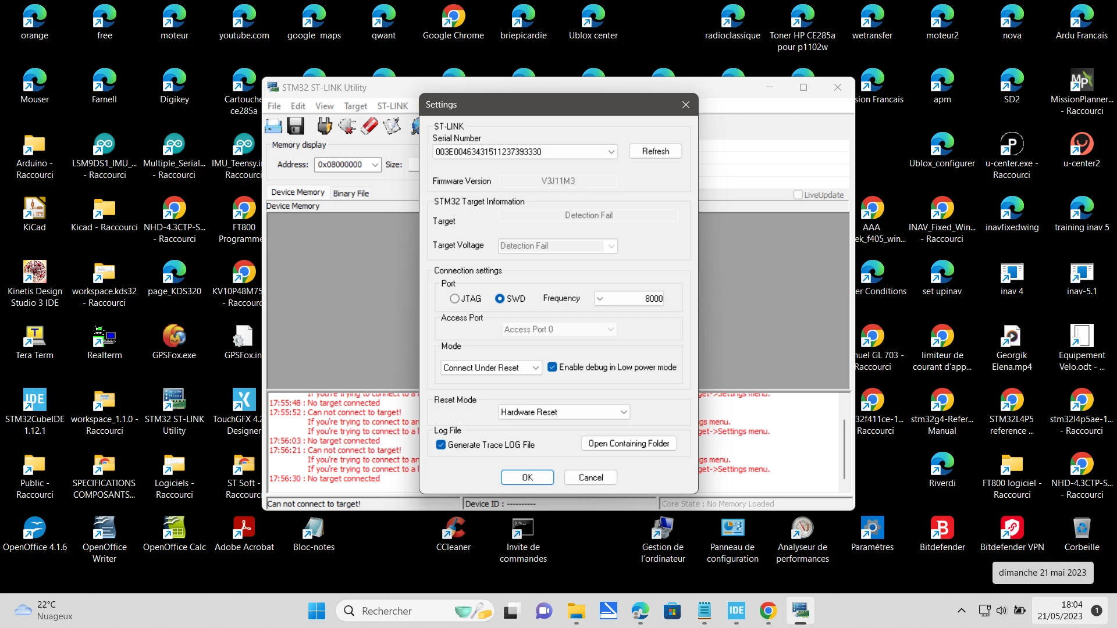Click the Refresh button
The height and width of the screenshot is (628, 1117).
click(656, 151)
